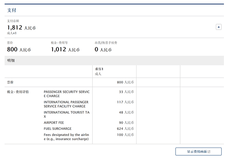Click the 显示费用画面 button
The height and width of the screenshot is (159, 232).
[198, 152]
